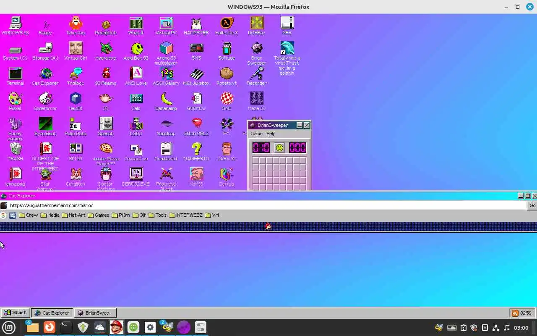
Task: Launch Firefox from the Mint panel
Action: coord(49,327)
